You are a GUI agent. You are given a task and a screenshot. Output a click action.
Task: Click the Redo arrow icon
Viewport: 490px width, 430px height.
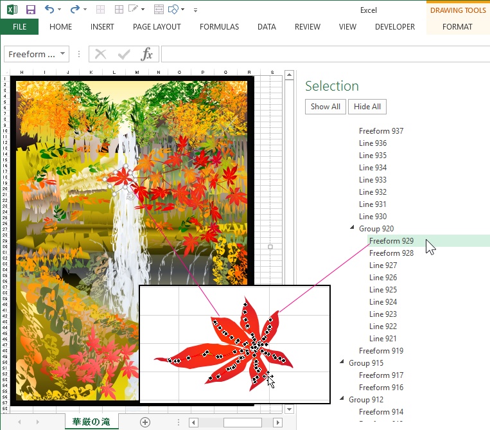74,10
